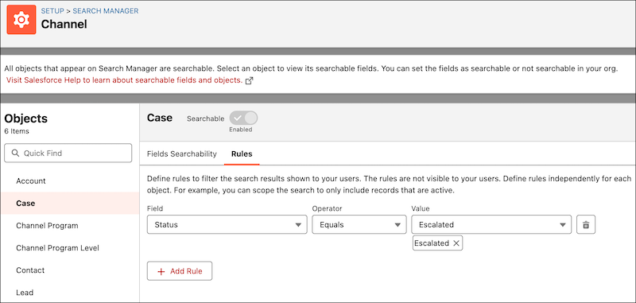Click the external link icon beside Help link
636x303 pixels.
pos(250,80)
